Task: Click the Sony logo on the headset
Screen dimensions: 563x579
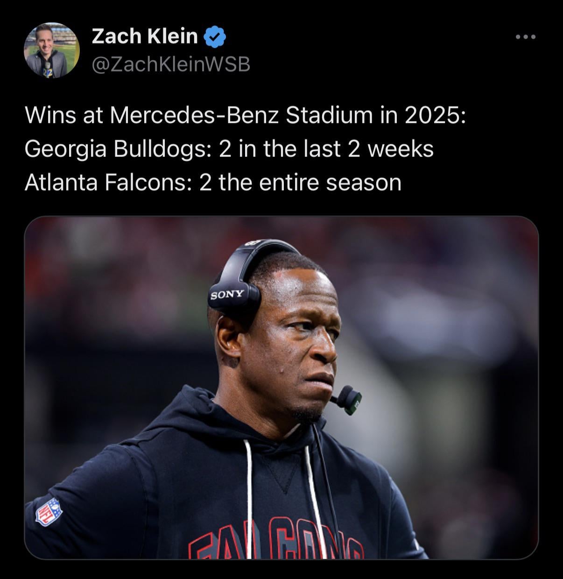Action: pyautogui.click(x=227, y=294)
